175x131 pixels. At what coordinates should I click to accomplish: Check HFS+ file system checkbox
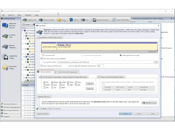coord(76,82)
